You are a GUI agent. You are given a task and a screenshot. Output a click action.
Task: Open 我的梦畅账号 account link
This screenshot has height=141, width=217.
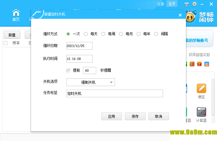point(197,40)
